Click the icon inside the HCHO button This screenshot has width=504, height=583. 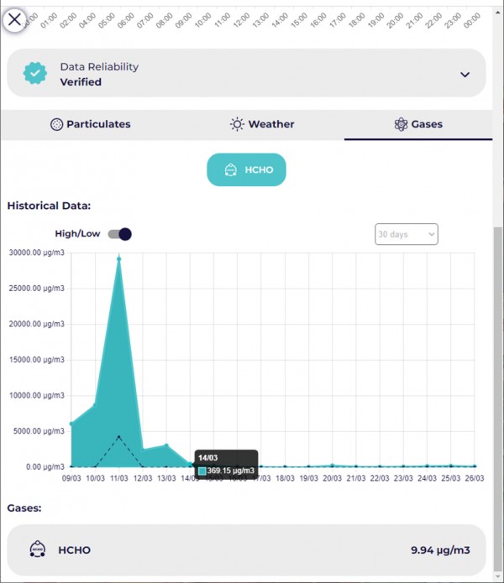point(230,169)
